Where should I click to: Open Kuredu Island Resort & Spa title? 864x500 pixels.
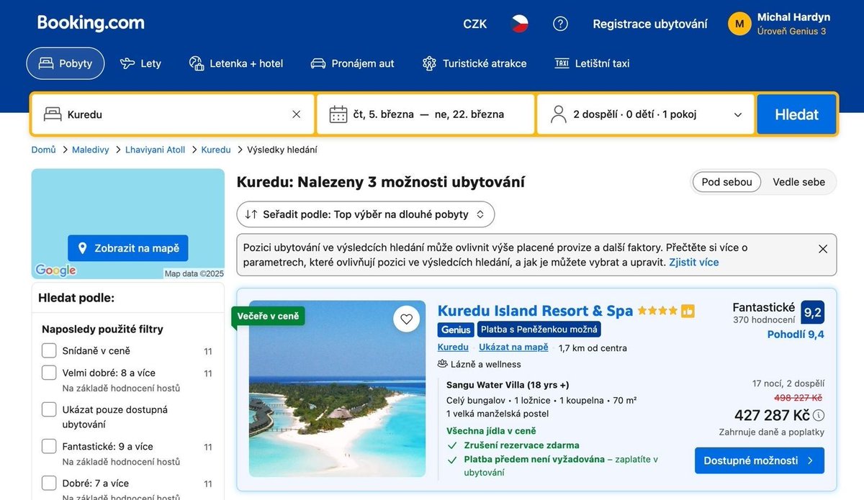click(535, 311)
